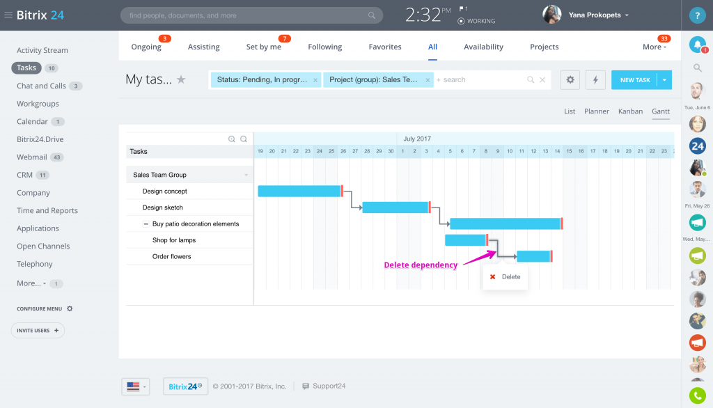The image size is (713, 408).
Task: Click the Bitrix24 footer logo button
Action: [x=185, y=386]
